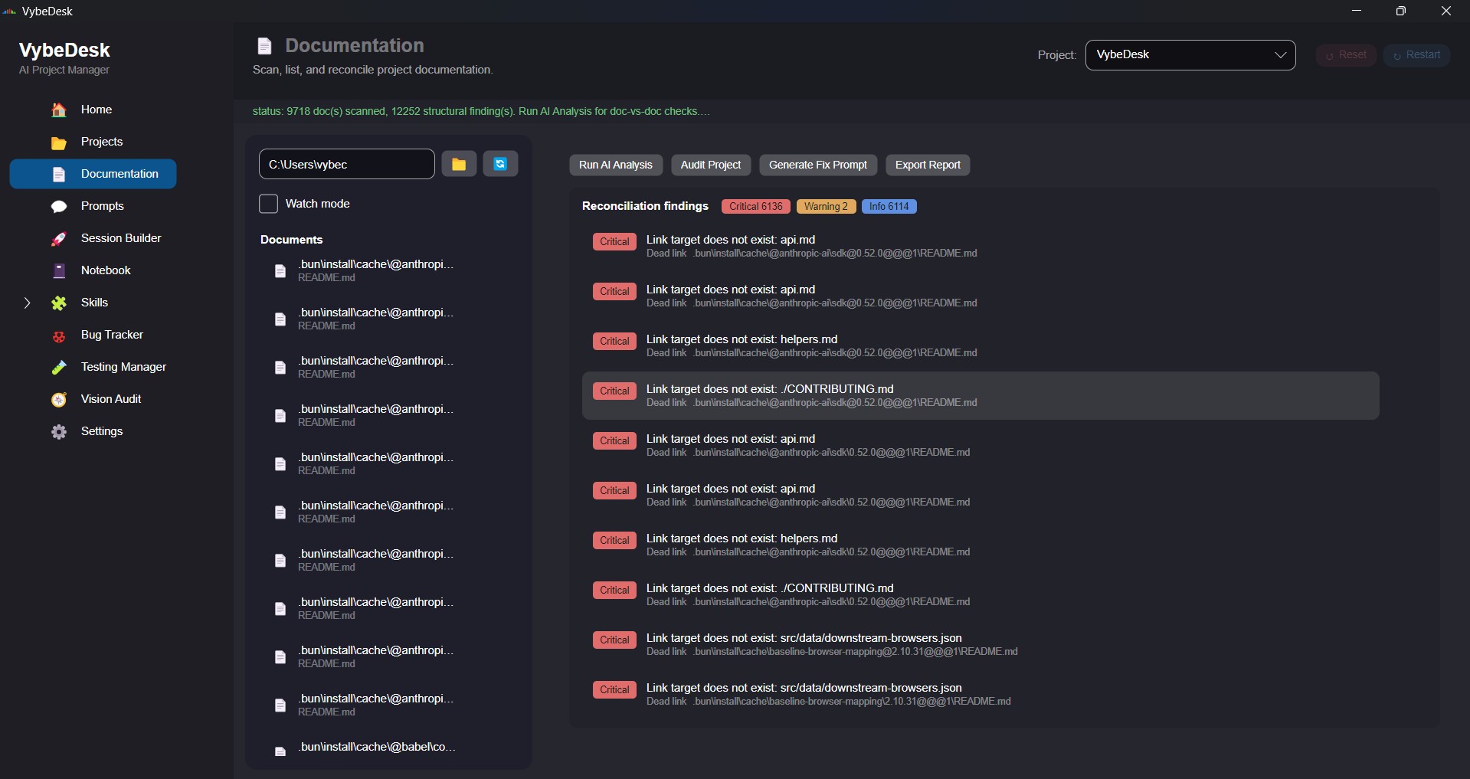The image size is (1470, 779).
Task: Click the Testing Manager test tube icon
Action: 59,368
